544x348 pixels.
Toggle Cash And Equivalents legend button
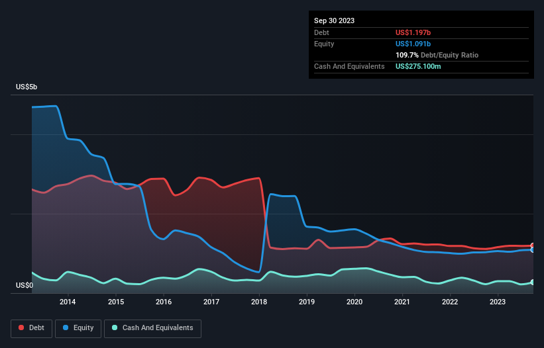coord(152,328)
